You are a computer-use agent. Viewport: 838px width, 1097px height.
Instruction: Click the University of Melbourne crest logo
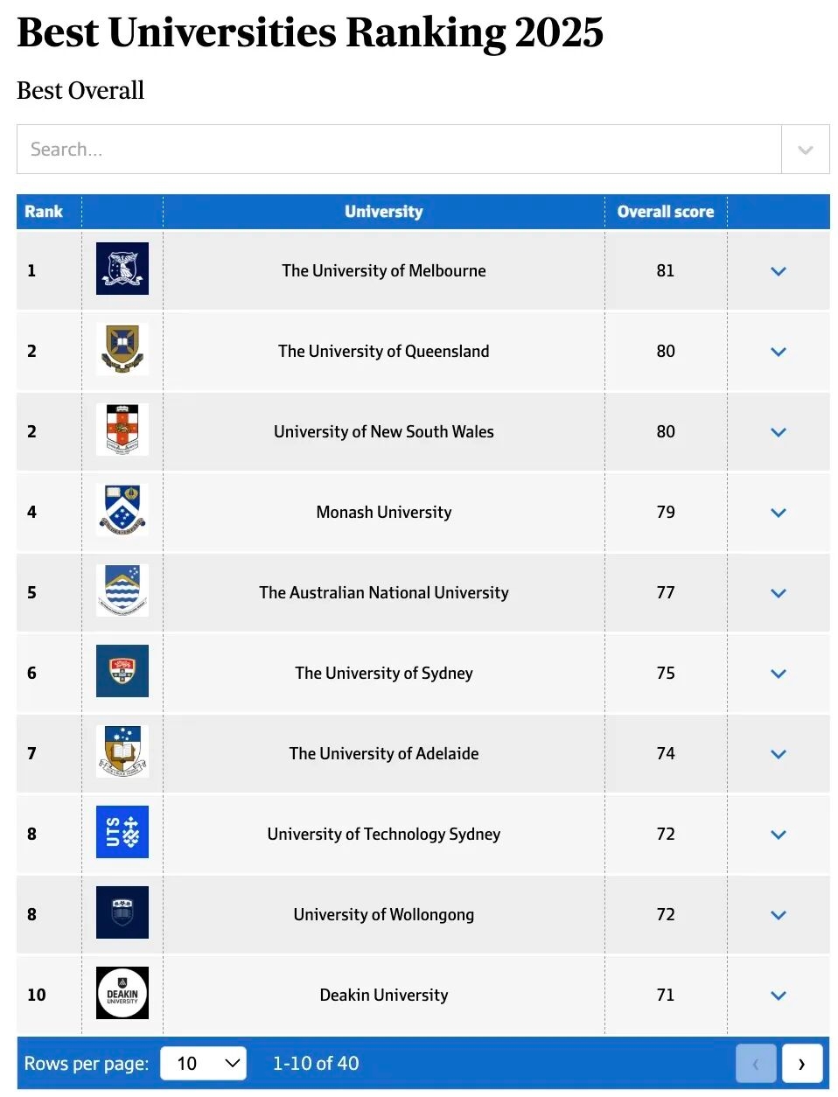point(122,269)
